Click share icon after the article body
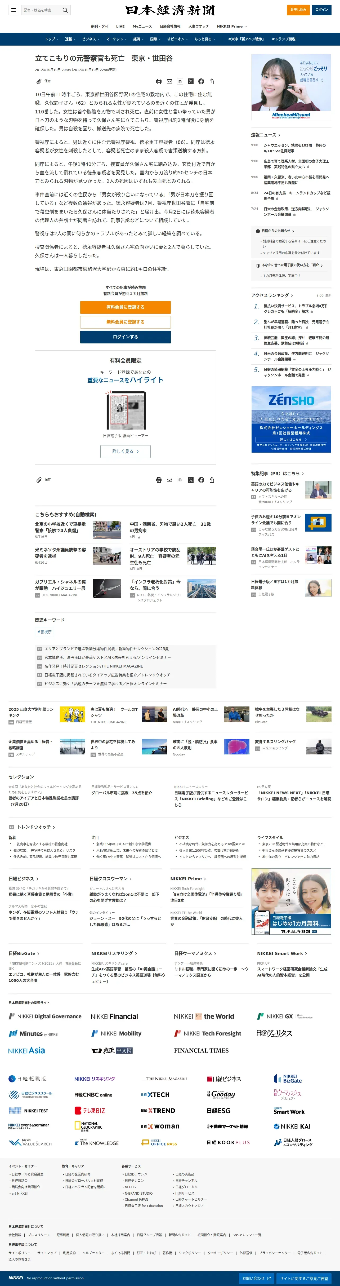Image resolution: width=340 pixels, height=1286 pixels. [x=212, y=480]
